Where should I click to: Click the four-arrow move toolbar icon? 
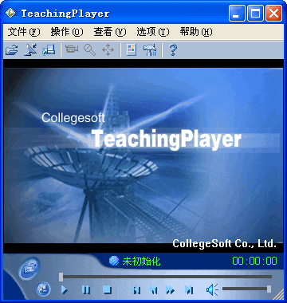(x=108, y=49)
